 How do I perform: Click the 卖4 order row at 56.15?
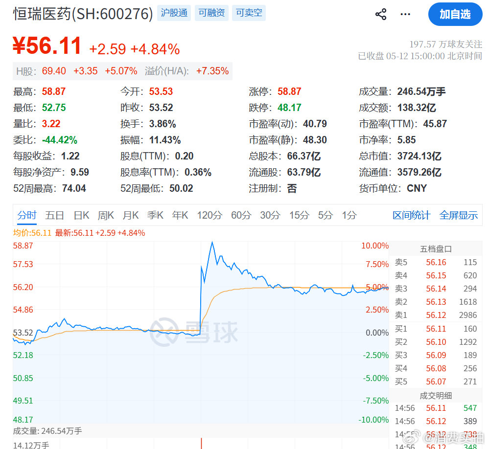pyautogui.click(x=436, y=275)
